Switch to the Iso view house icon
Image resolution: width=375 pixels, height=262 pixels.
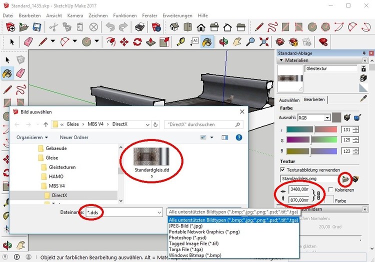click(x=174, y=27)
